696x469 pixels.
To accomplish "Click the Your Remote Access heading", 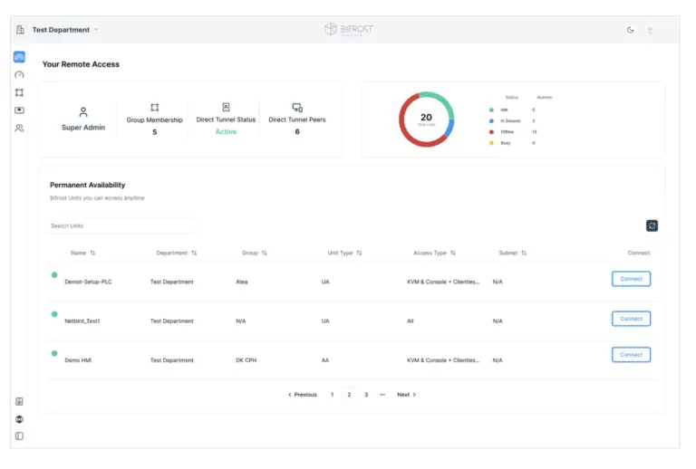I will (x=81, y=64).
